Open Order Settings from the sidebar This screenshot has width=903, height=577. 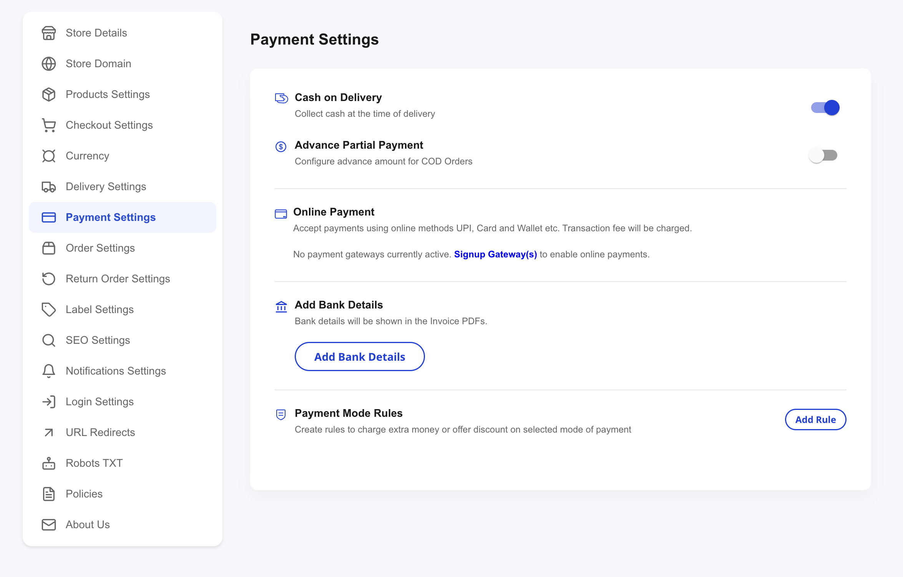100,248
